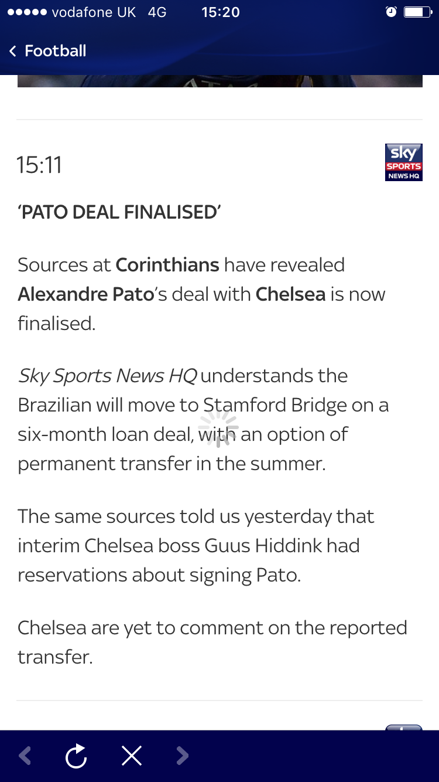Tap the bold Corinthians team name

click(167, 265)
